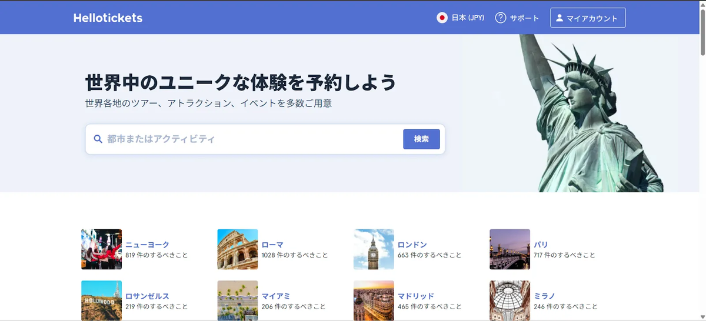The width and height of the screenshot is (706, 321).
Task: Click the 663 件のするべきこと text
Action: [429, 255]
